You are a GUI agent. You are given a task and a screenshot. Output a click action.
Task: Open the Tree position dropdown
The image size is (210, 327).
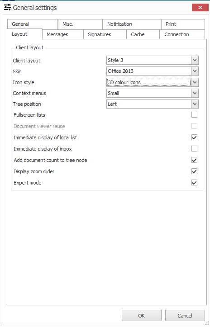(x=195, y=104)
